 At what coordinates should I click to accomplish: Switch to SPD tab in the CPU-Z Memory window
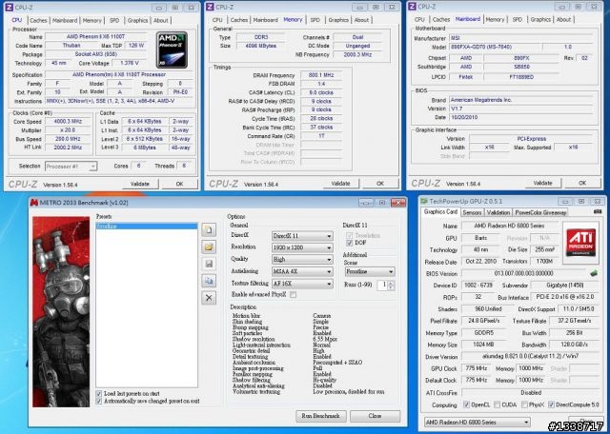click(315, 20)
